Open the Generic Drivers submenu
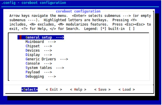The image size is (162, 105). 47,59
